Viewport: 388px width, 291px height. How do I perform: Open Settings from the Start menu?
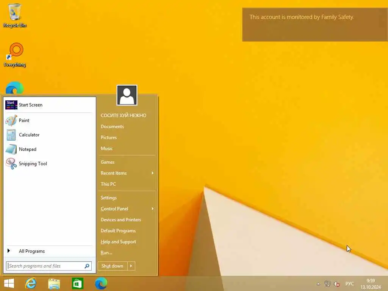tap(109, 198)
